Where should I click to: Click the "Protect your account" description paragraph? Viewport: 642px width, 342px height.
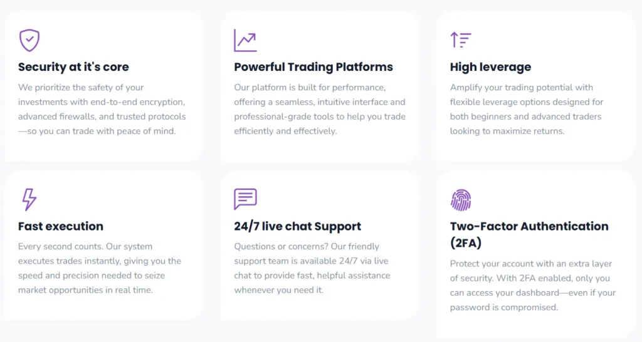pos(533,285)
